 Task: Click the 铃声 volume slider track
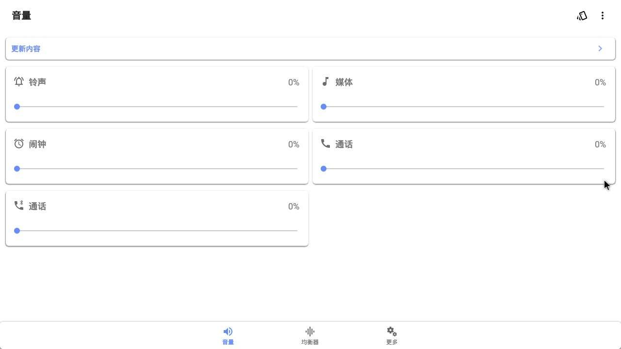157,107
